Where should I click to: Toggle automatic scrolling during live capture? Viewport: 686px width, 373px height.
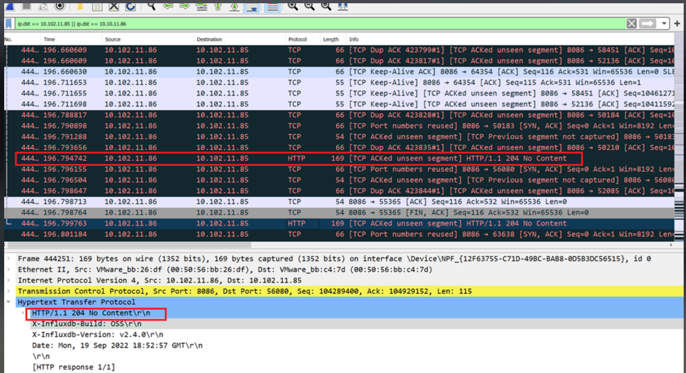[252, 7]
